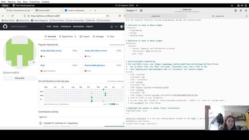Open Red Hat bookmarks folder

tap(90, 21)
